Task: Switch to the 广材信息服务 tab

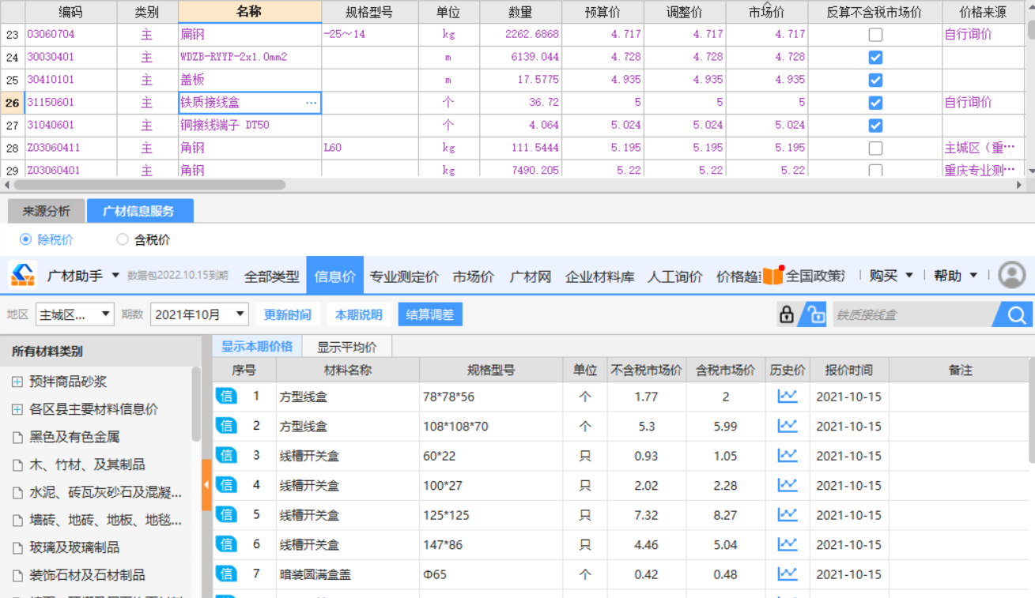Action: click(x=139, y=211)
